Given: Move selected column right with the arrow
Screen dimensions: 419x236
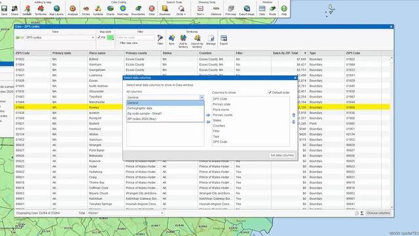Looking at the screenshot, I should [208, 115].
